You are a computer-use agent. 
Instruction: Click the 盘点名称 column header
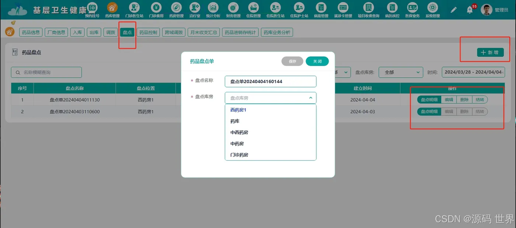74,88
